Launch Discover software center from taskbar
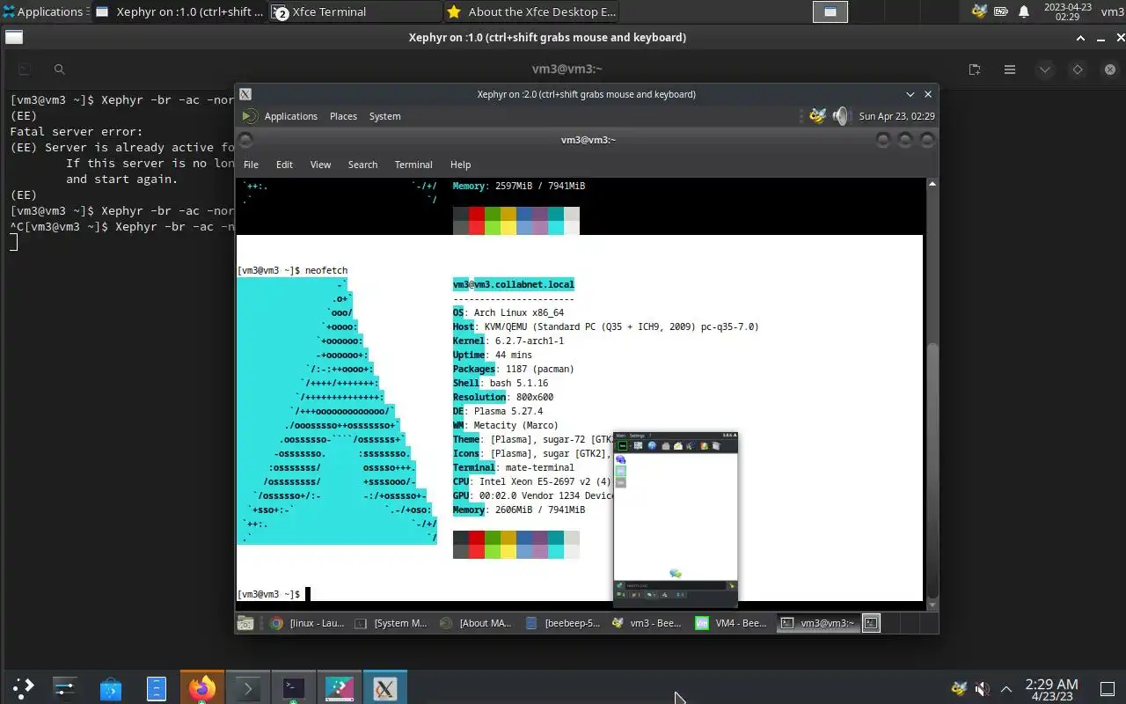Image resolution: width=1126 pixels, height=704 pixels. [x=111, y=687]
